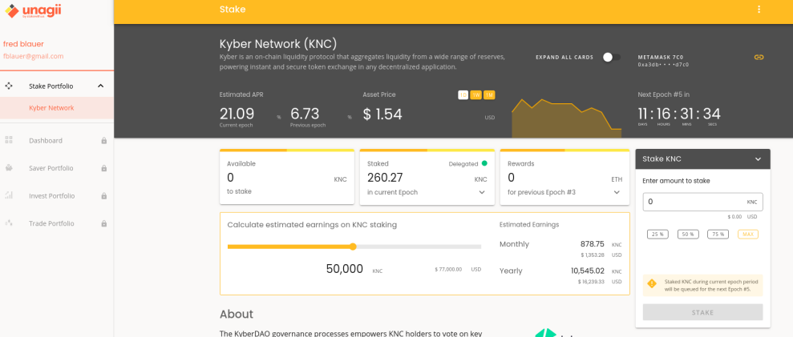Viewport: 793px width, 337px height.
Task: Click the Kyber Network (KNC) title
Action: [x=278, y=43]
